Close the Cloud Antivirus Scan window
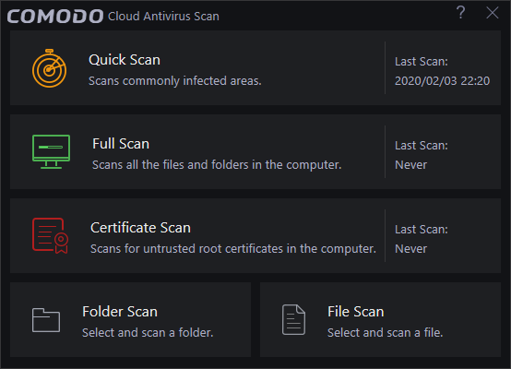Image resolution: width=511 pixels, height=369 pixels. coord(493,13)
